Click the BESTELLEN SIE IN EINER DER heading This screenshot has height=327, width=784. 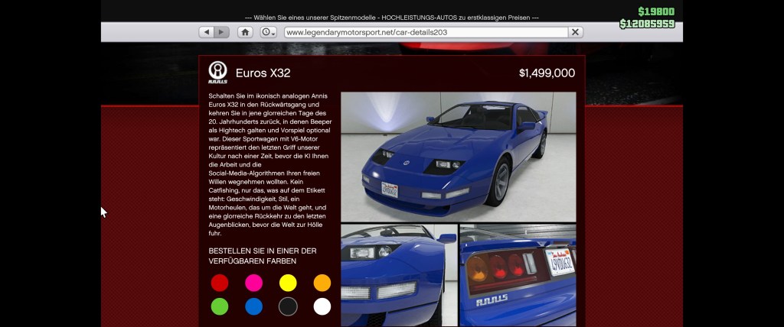coord(263,256)
